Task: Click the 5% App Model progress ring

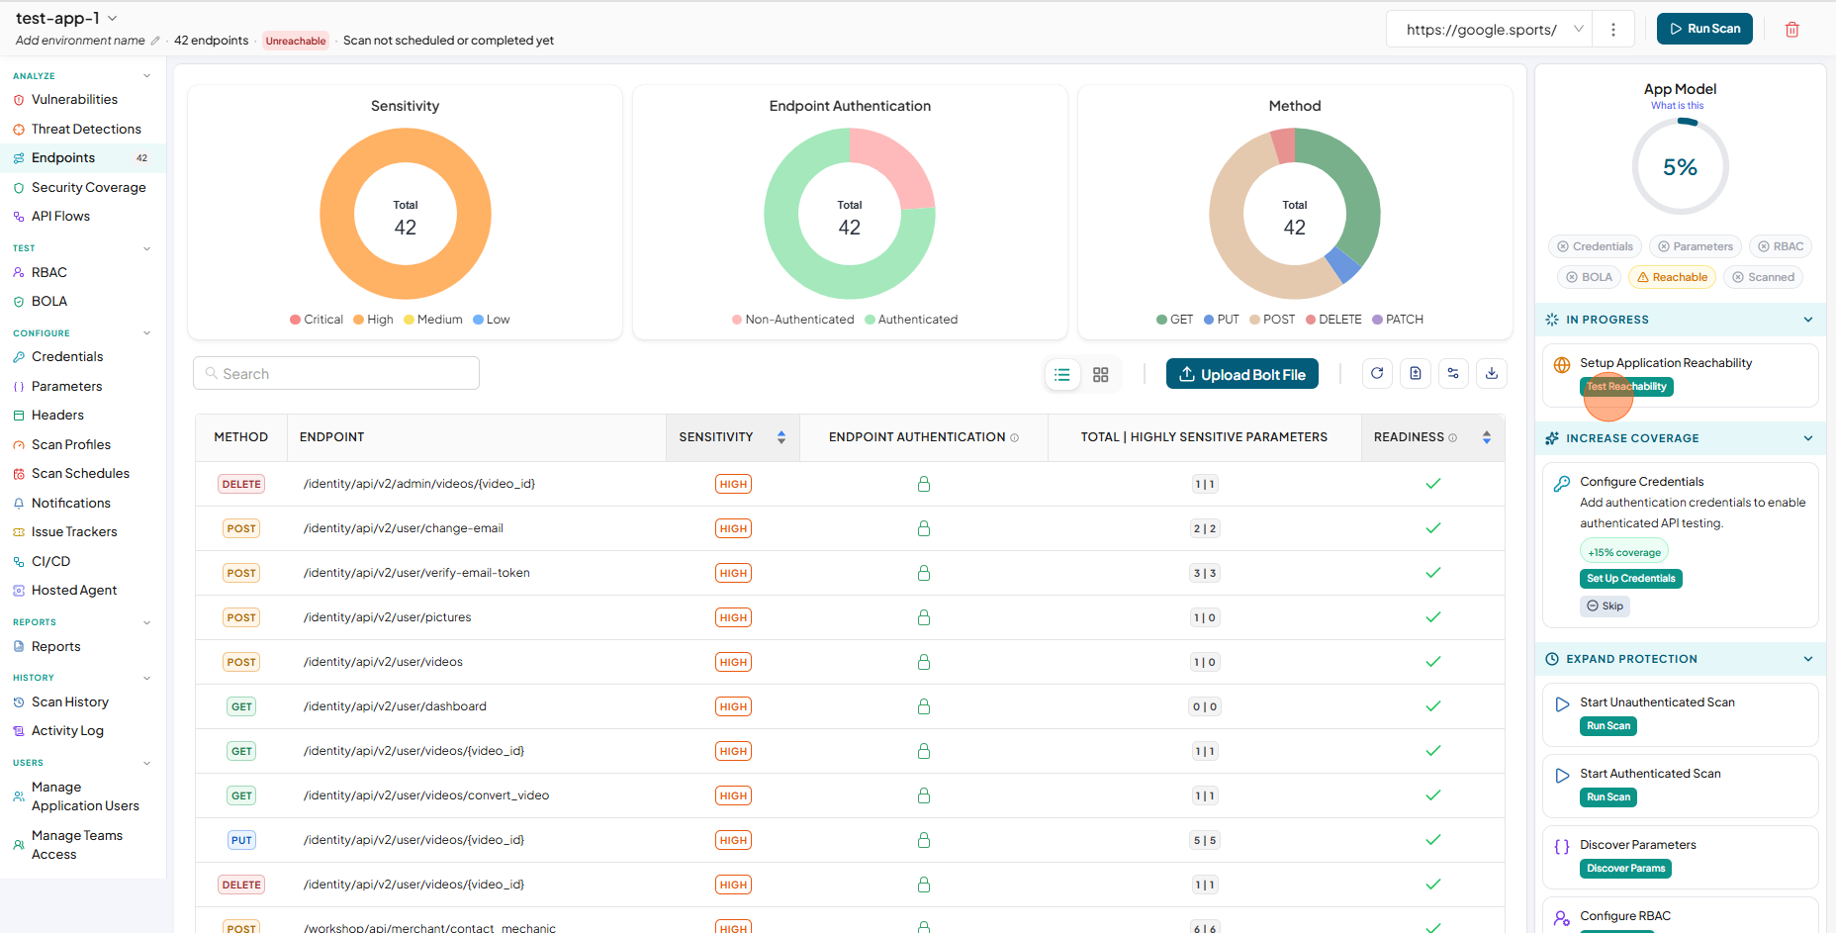Action: (x=1680, y=166)
